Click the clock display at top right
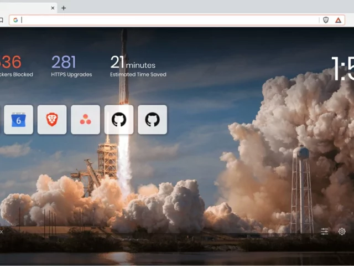 (343, 69)
